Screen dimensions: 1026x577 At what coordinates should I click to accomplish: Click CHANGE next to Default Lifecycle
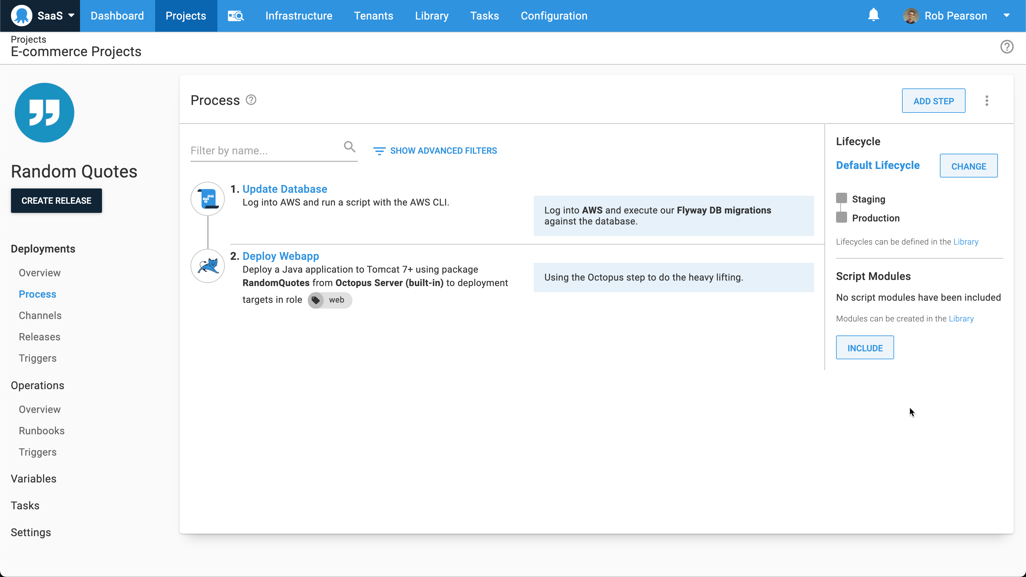(969, 166)
